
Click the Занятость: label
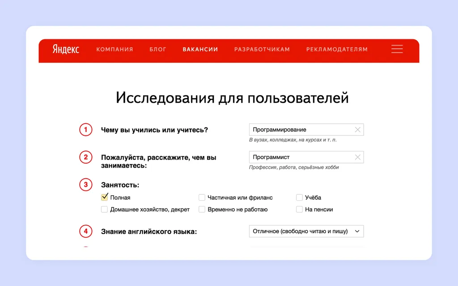pyautogui.click(x=120, y=185)
